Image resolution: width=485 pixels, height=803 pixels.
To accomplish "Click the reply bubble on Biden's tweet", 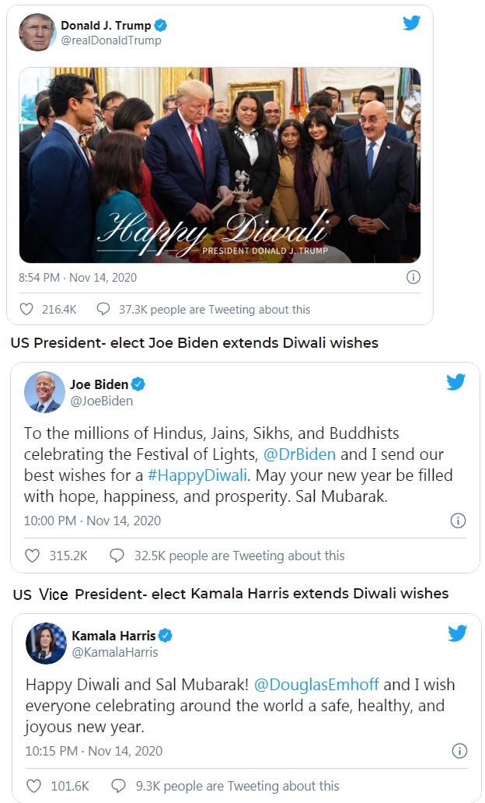I will click(117, 556).
